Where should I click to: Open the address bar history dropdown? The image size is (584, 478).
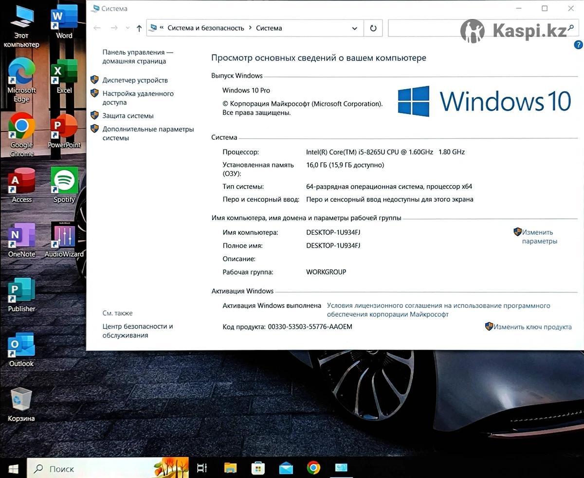[x=355, y=28]
